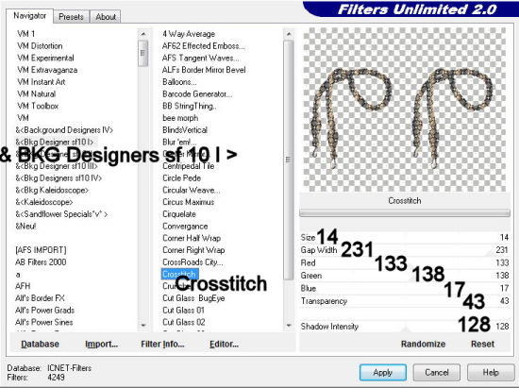Choose the Cirquelate filter
This screenshot has width=519, height=388.
(x=179, y=214)
